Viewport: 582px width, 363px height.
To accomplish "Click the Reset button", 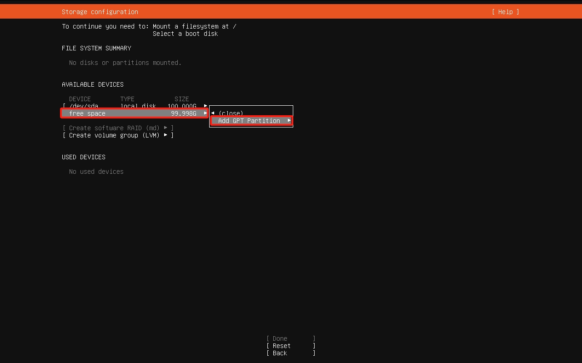I will click(291, 346).
